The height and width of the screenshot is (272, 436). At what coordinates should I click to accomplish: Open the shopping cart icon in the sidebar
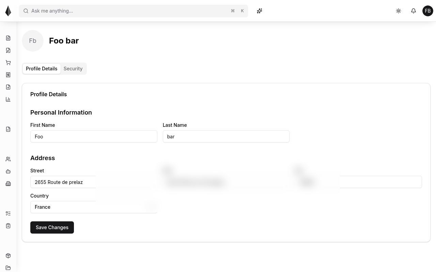[x=8, y=63]
